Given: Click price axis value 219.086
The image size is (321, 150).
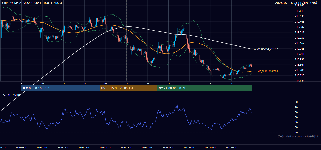Looking at the screenshot, I should pyautogui.click(x=300, y=48).
